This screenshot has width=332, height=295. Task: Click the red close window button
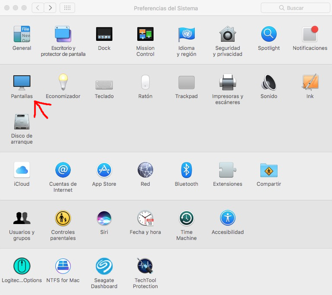7,8
